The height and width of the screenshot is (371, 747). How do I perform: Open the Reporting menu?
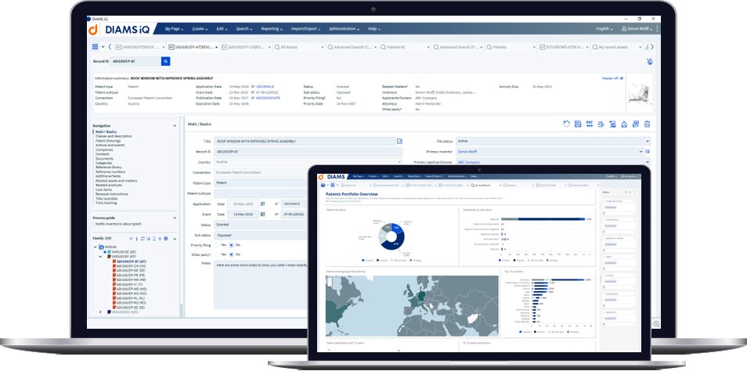click(272, 29)
